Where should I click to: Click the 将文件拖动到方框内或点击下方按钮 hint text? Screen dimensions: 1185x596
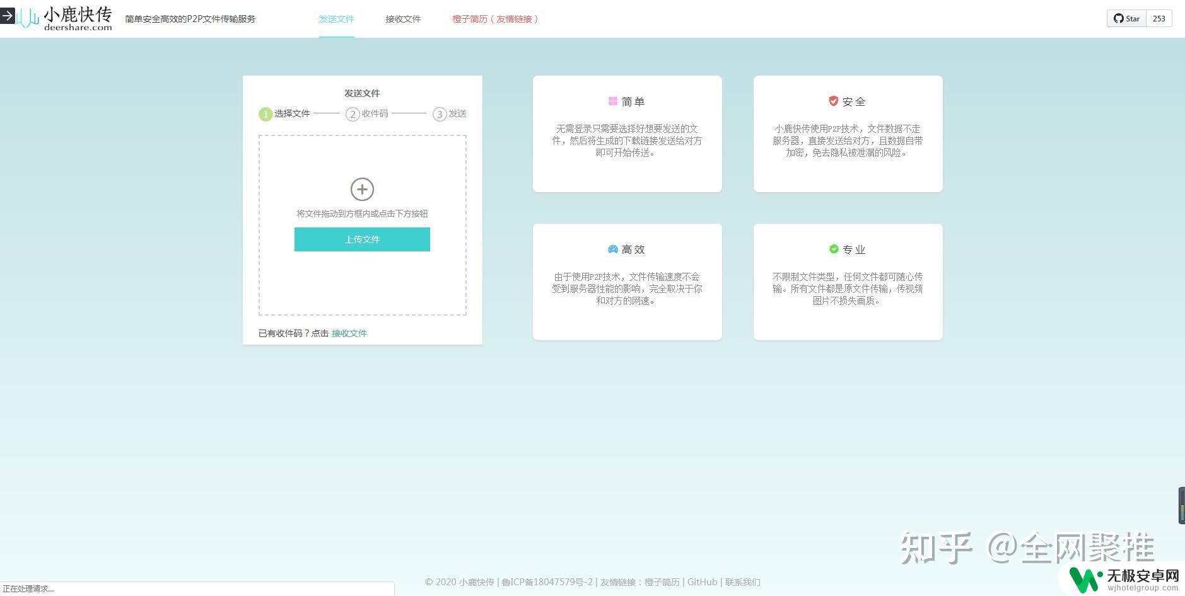pos(362,214)
